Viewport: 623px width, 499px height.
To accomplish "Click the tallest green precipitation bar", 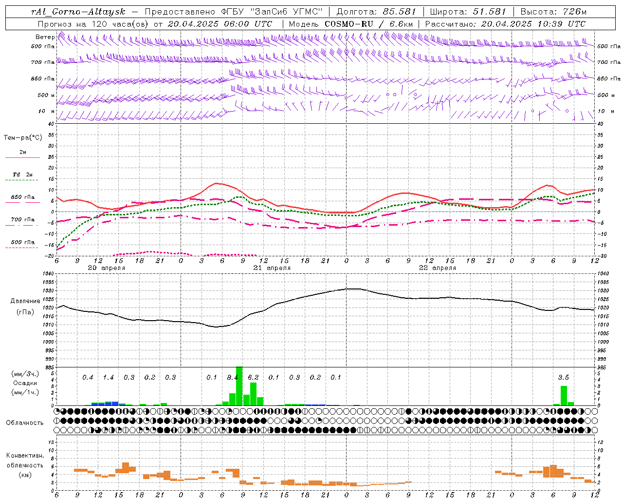I will tap(239, 386).
